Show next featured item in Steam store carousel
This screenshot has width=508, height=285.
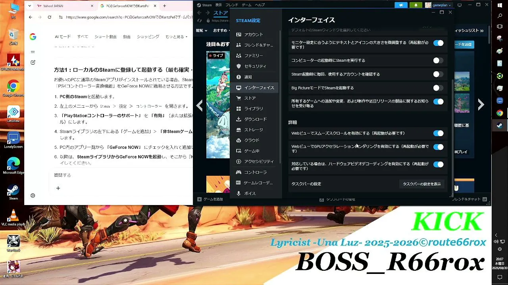click(x=481, y=104)
